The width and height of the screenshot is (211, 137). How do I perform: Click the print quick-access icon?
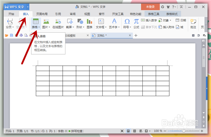coord(21,36)
